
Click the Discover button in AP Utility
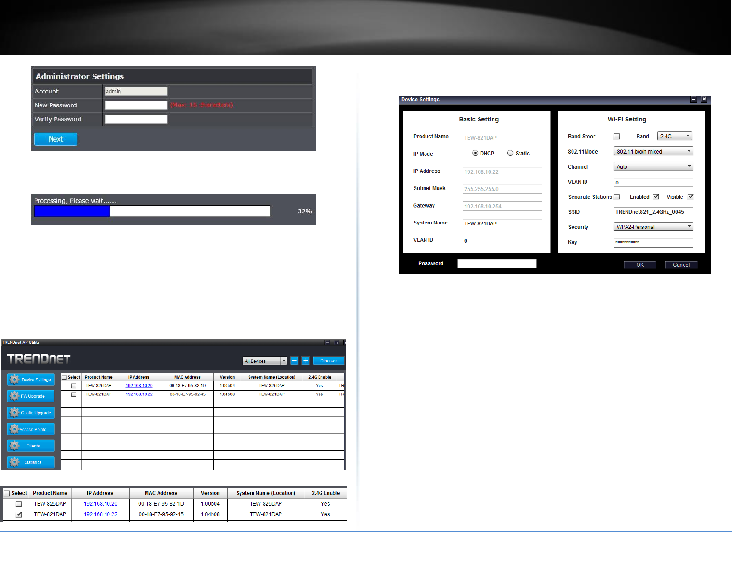click(x=329, y=361)
